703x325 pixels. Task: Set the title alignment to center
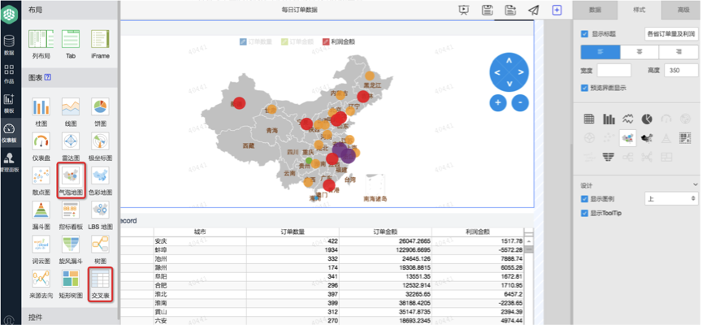click(x=640, y=53)
